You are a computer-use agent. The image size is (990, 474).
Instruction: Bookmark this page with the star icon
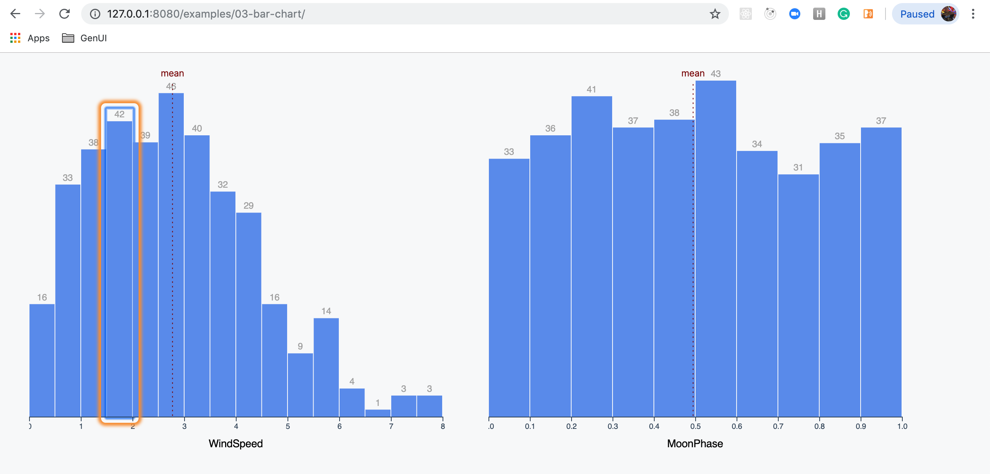(714, 14)
